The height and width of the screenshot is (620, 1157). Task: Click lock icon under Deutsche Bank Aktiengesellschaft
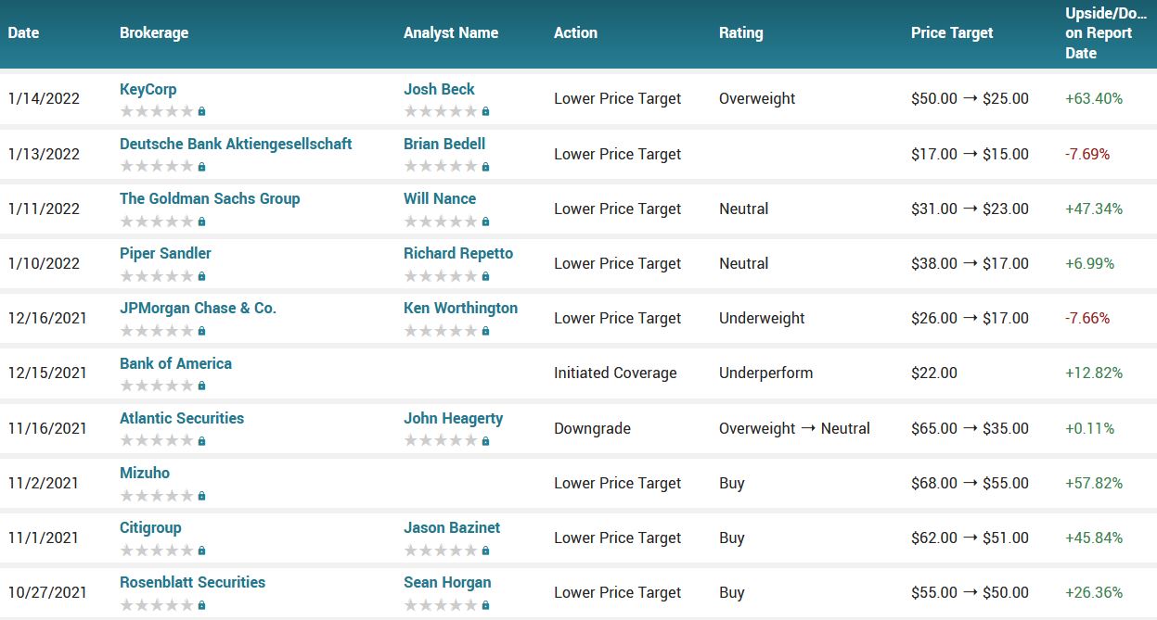click(x=201, y=167)
